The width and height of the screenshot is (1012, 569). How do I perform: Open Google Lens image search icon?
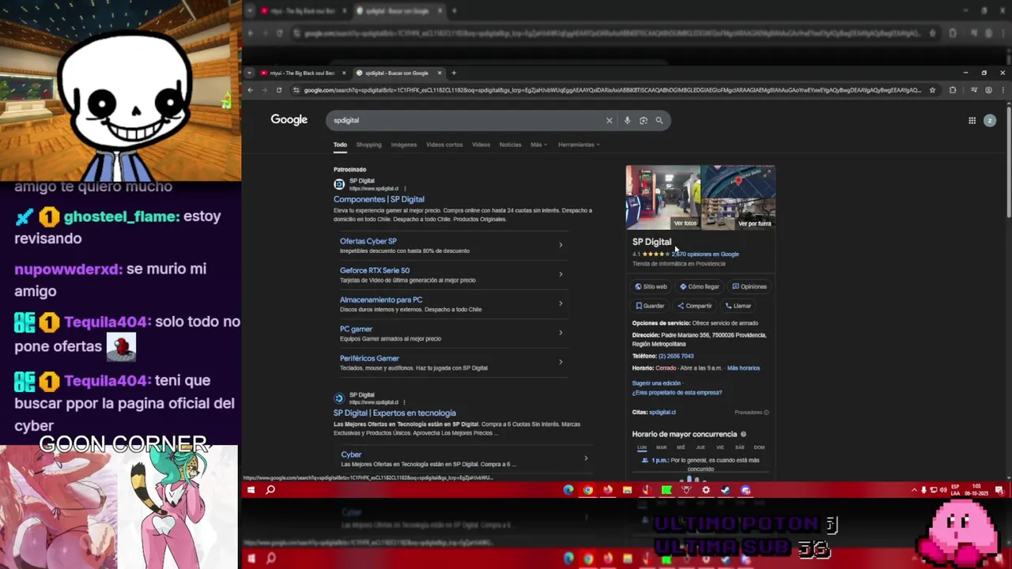(x=644, y=121)
